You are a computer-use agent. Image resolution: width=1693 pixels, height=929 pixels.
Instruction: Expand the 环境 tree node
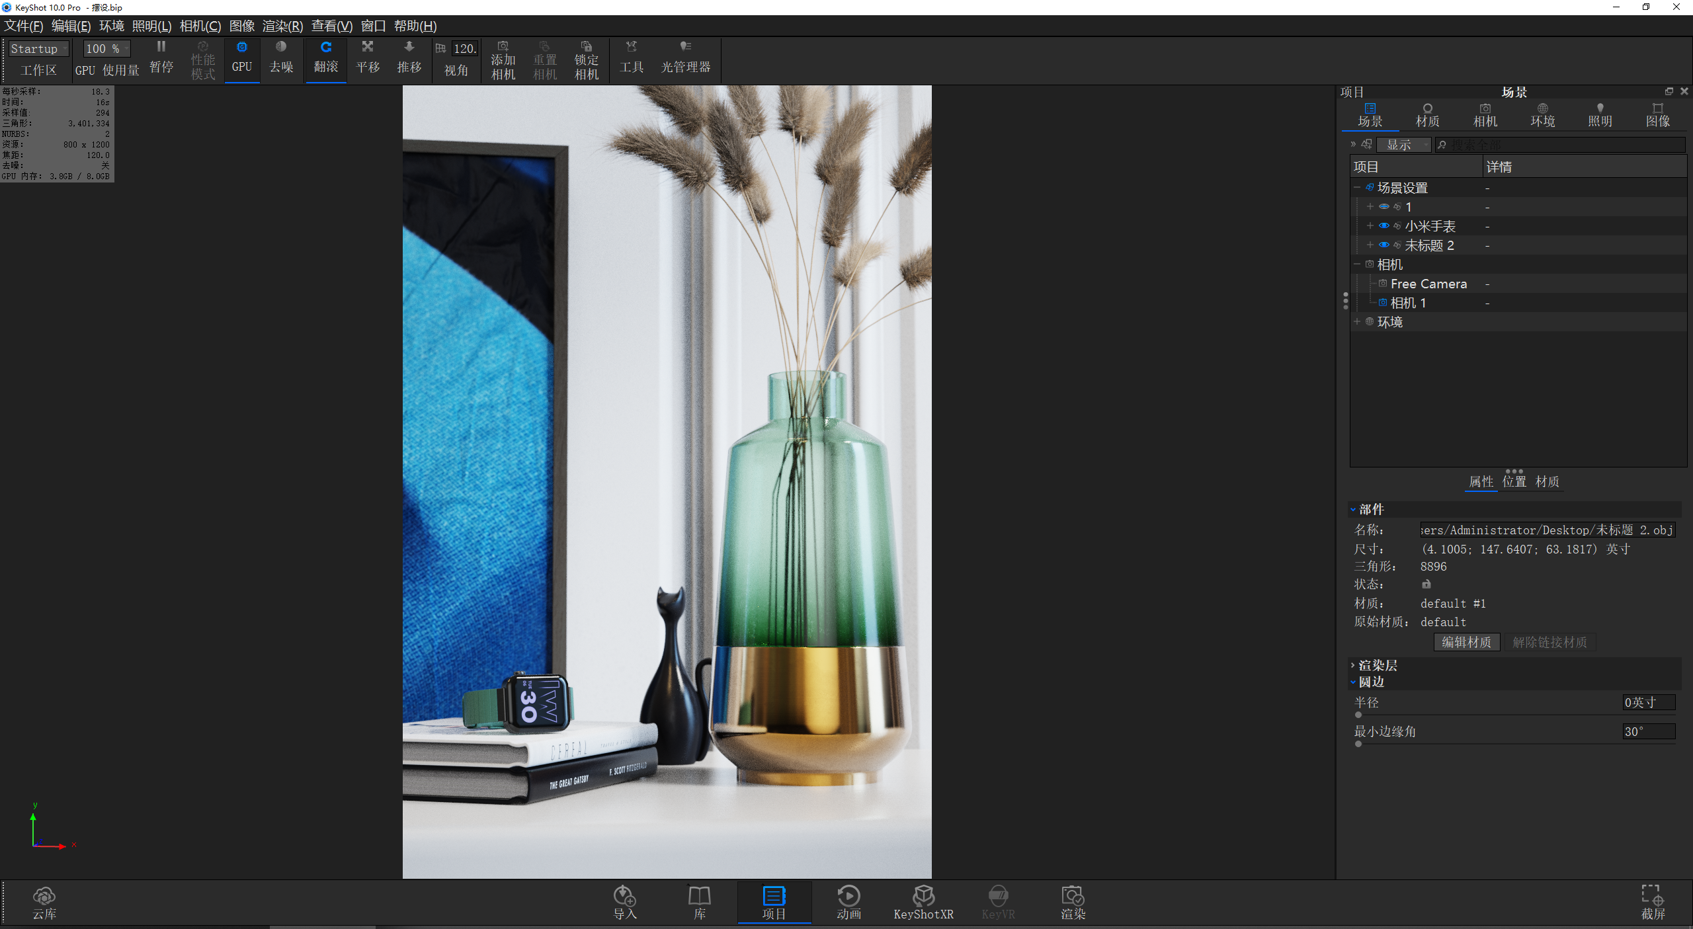tap(1357, 322)
